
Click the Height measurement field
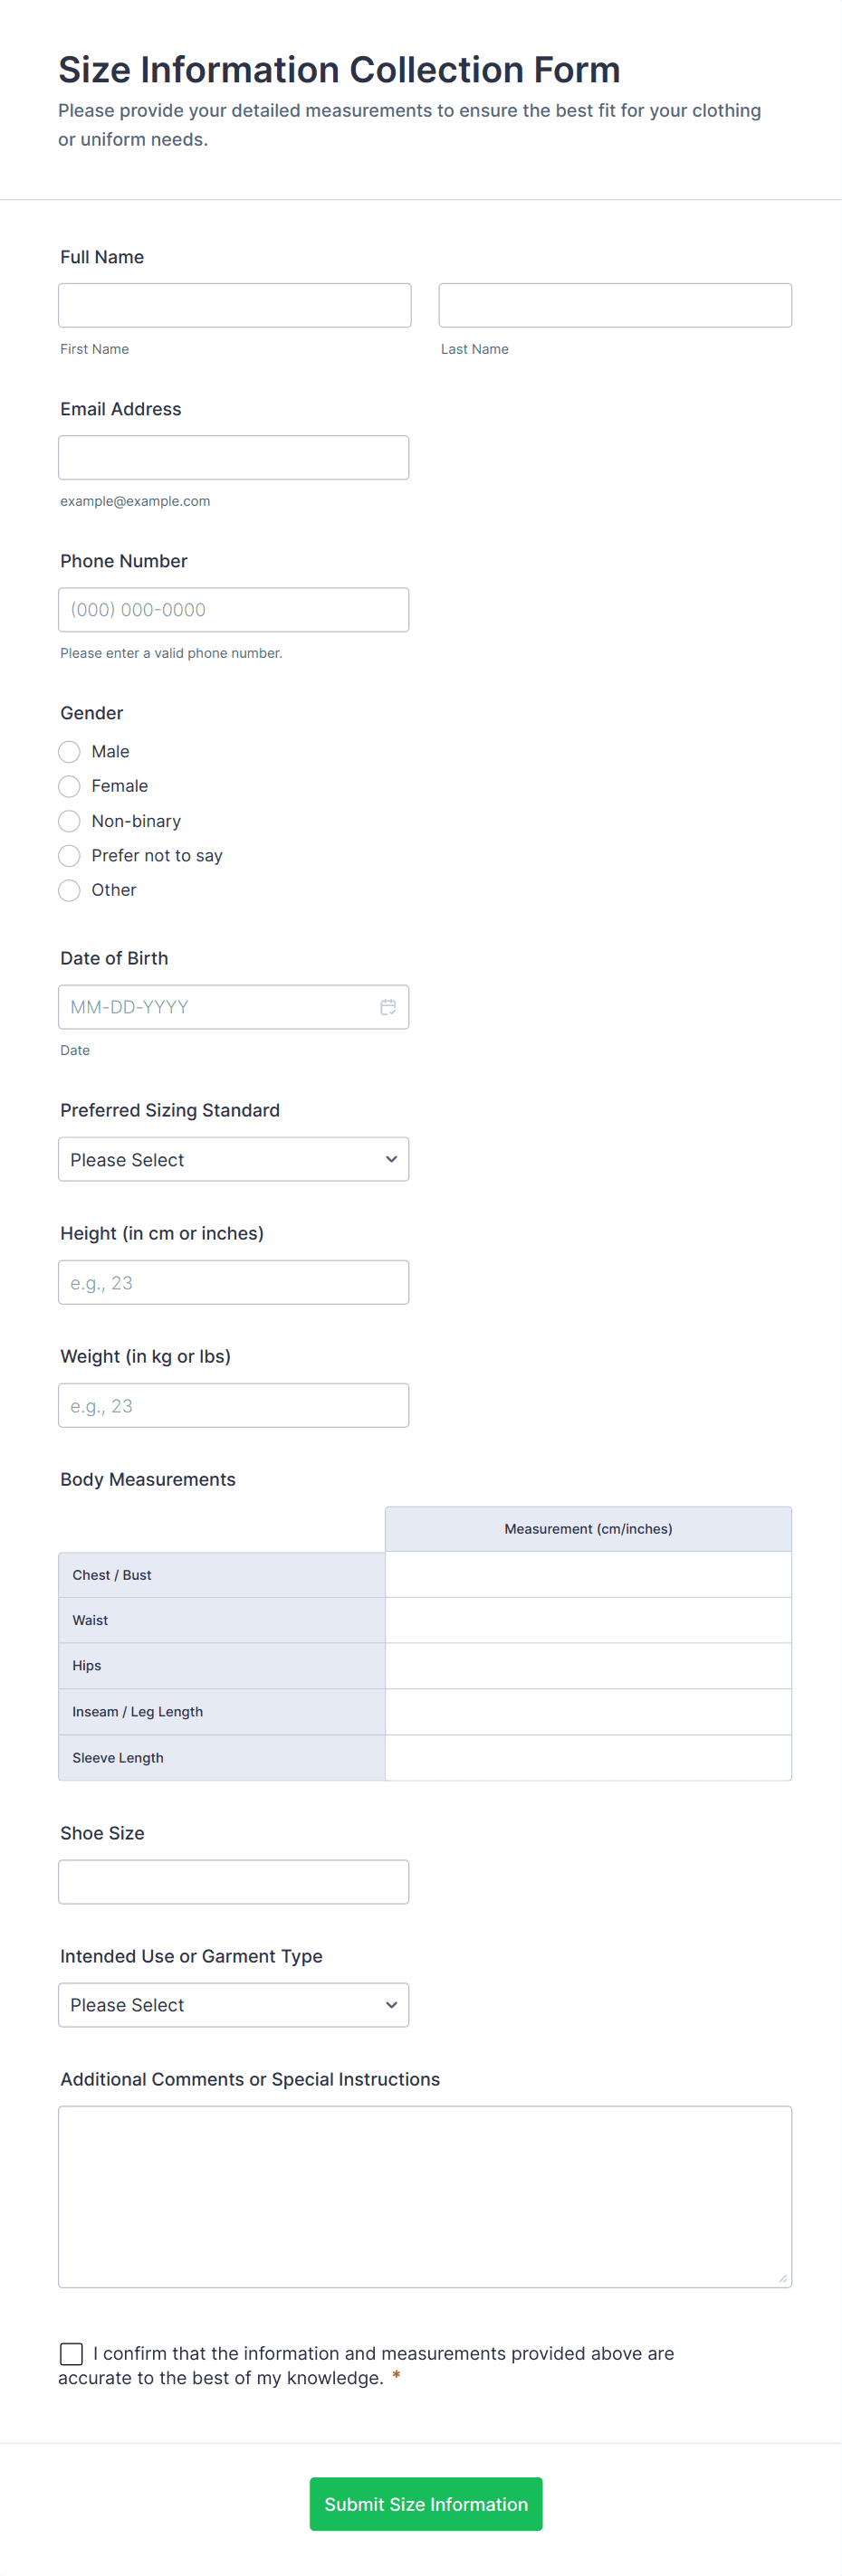234,1281
